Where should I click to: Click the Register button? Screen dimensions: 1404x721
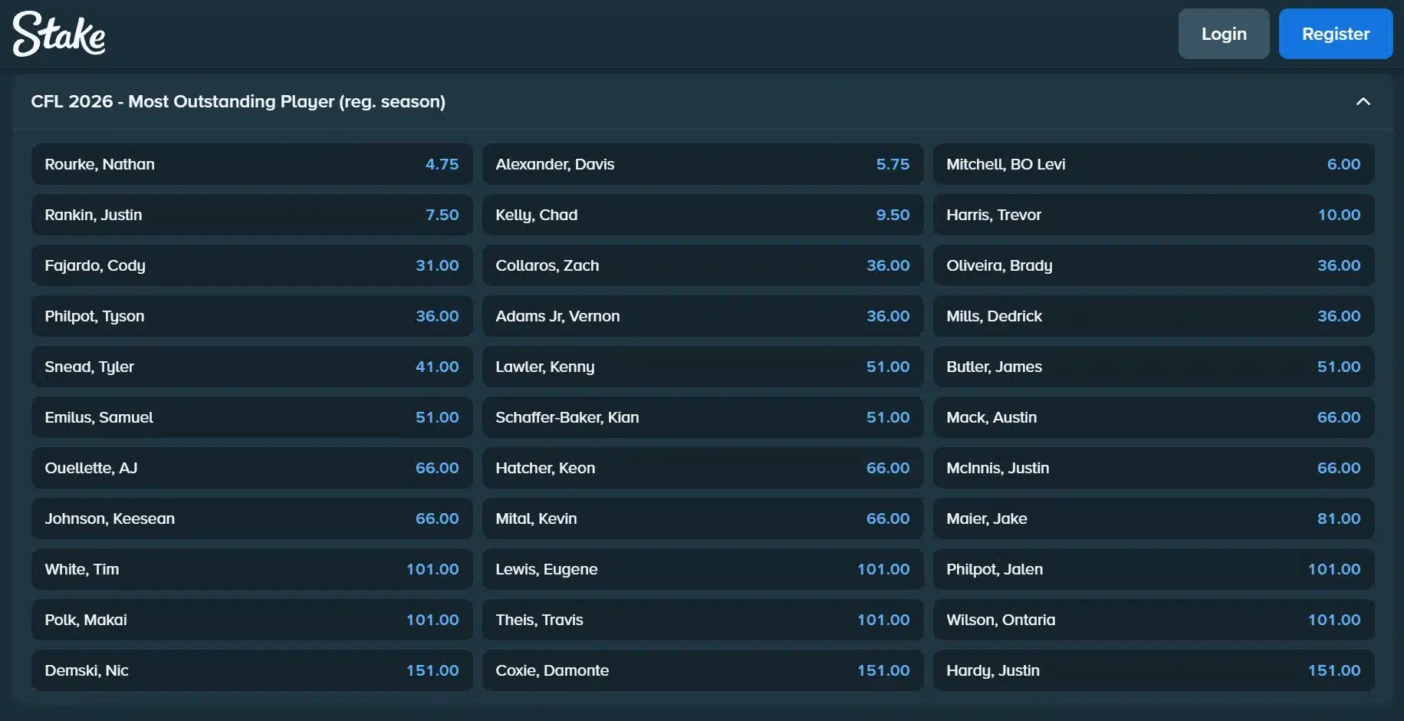pyautogui.click(x=1336, y=34)
